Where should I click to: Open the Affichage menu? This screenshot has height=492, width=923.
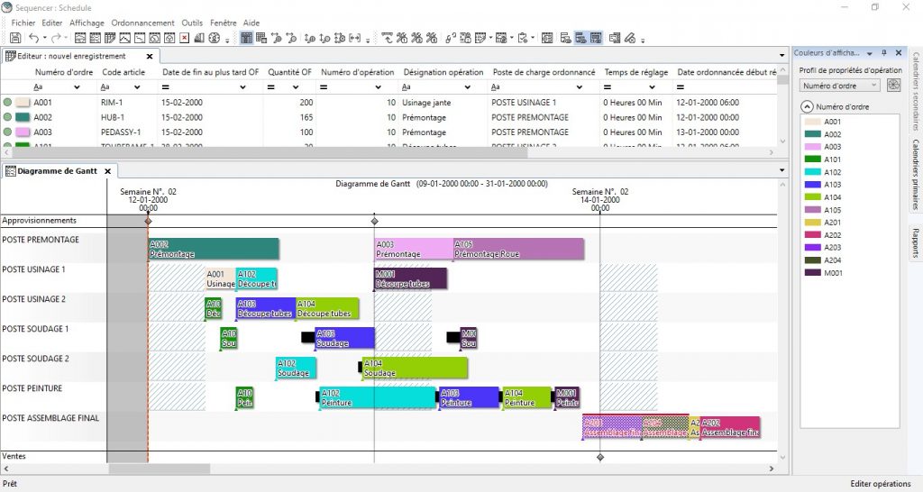tap(87, 23)
